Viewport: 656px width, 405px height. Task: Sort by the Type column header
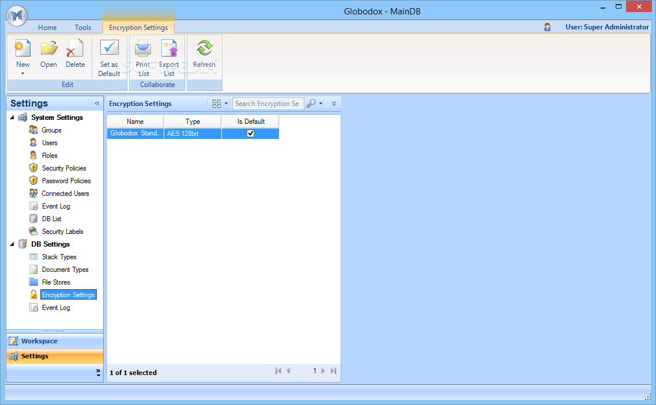193,122
